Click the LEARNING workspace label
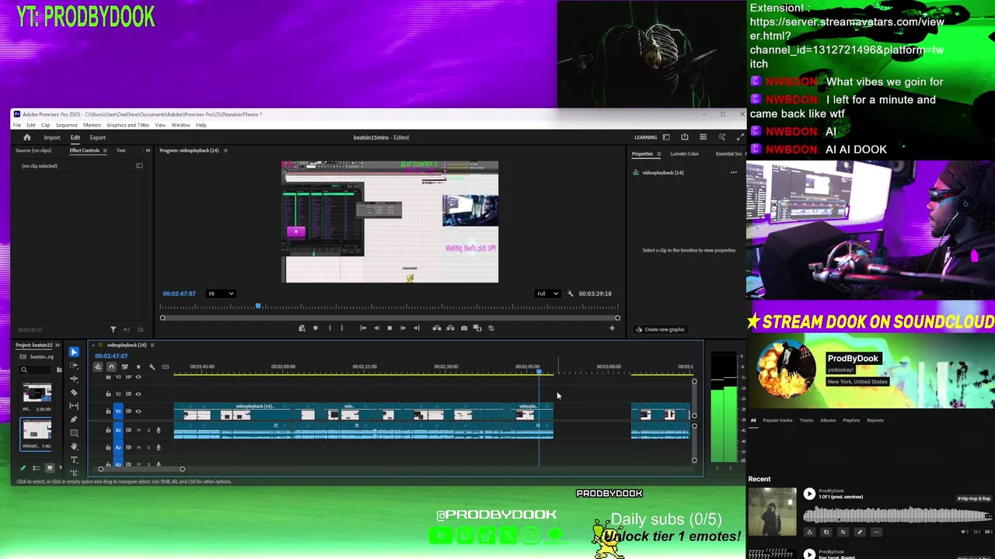Viewport: 995px width, 559px height. coord(645,137)
